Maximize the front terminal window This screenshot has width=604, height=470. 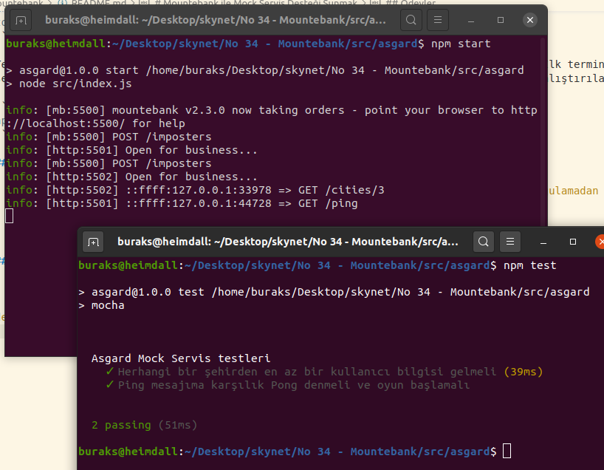[573, 242]
